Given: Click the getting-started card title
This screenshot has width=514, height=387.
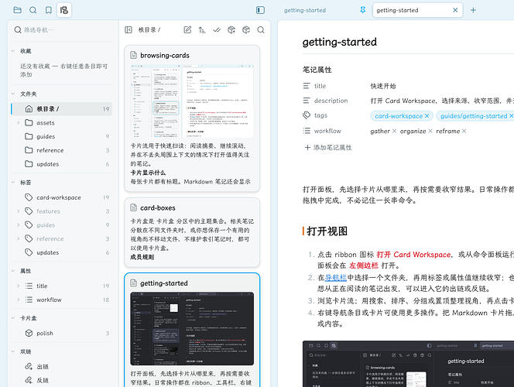Looking at the screenshot, I should (164, 283).
